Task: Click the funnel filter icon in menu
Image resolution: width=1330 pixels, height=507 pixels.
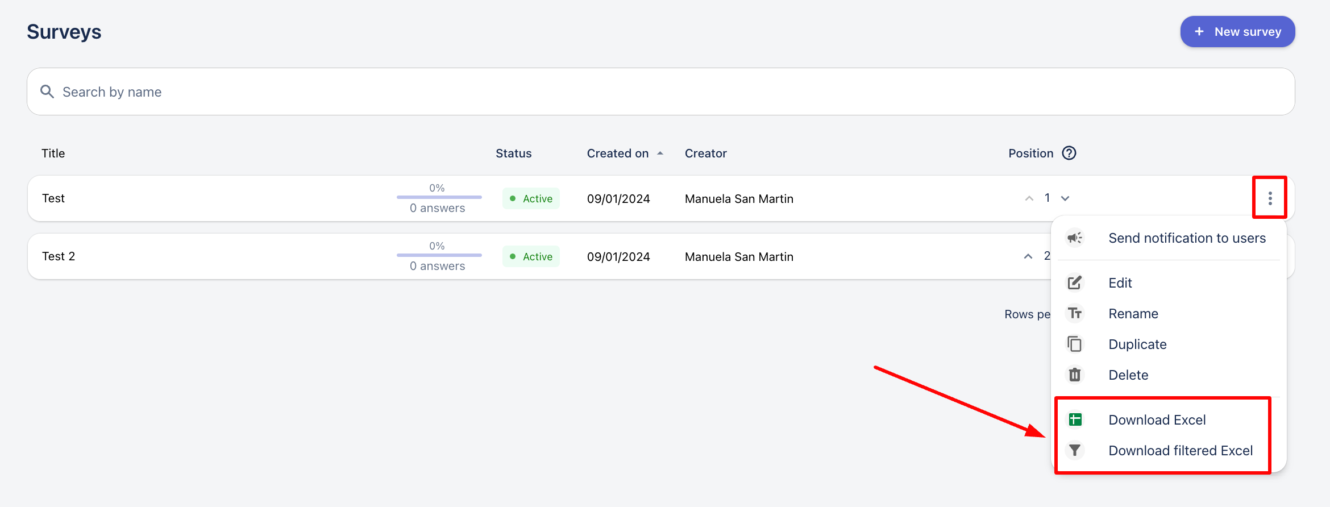Action: [x=1075, y=450]
